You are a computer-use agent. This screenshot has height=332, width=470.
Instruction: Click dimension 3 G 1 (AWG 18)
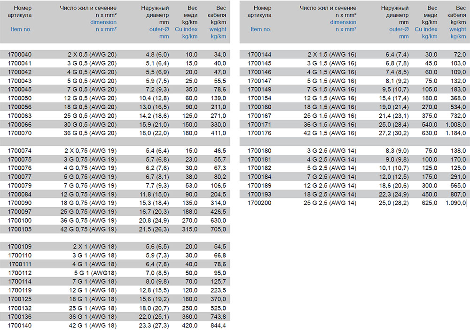pyautogui.click(x=95, y=256)
